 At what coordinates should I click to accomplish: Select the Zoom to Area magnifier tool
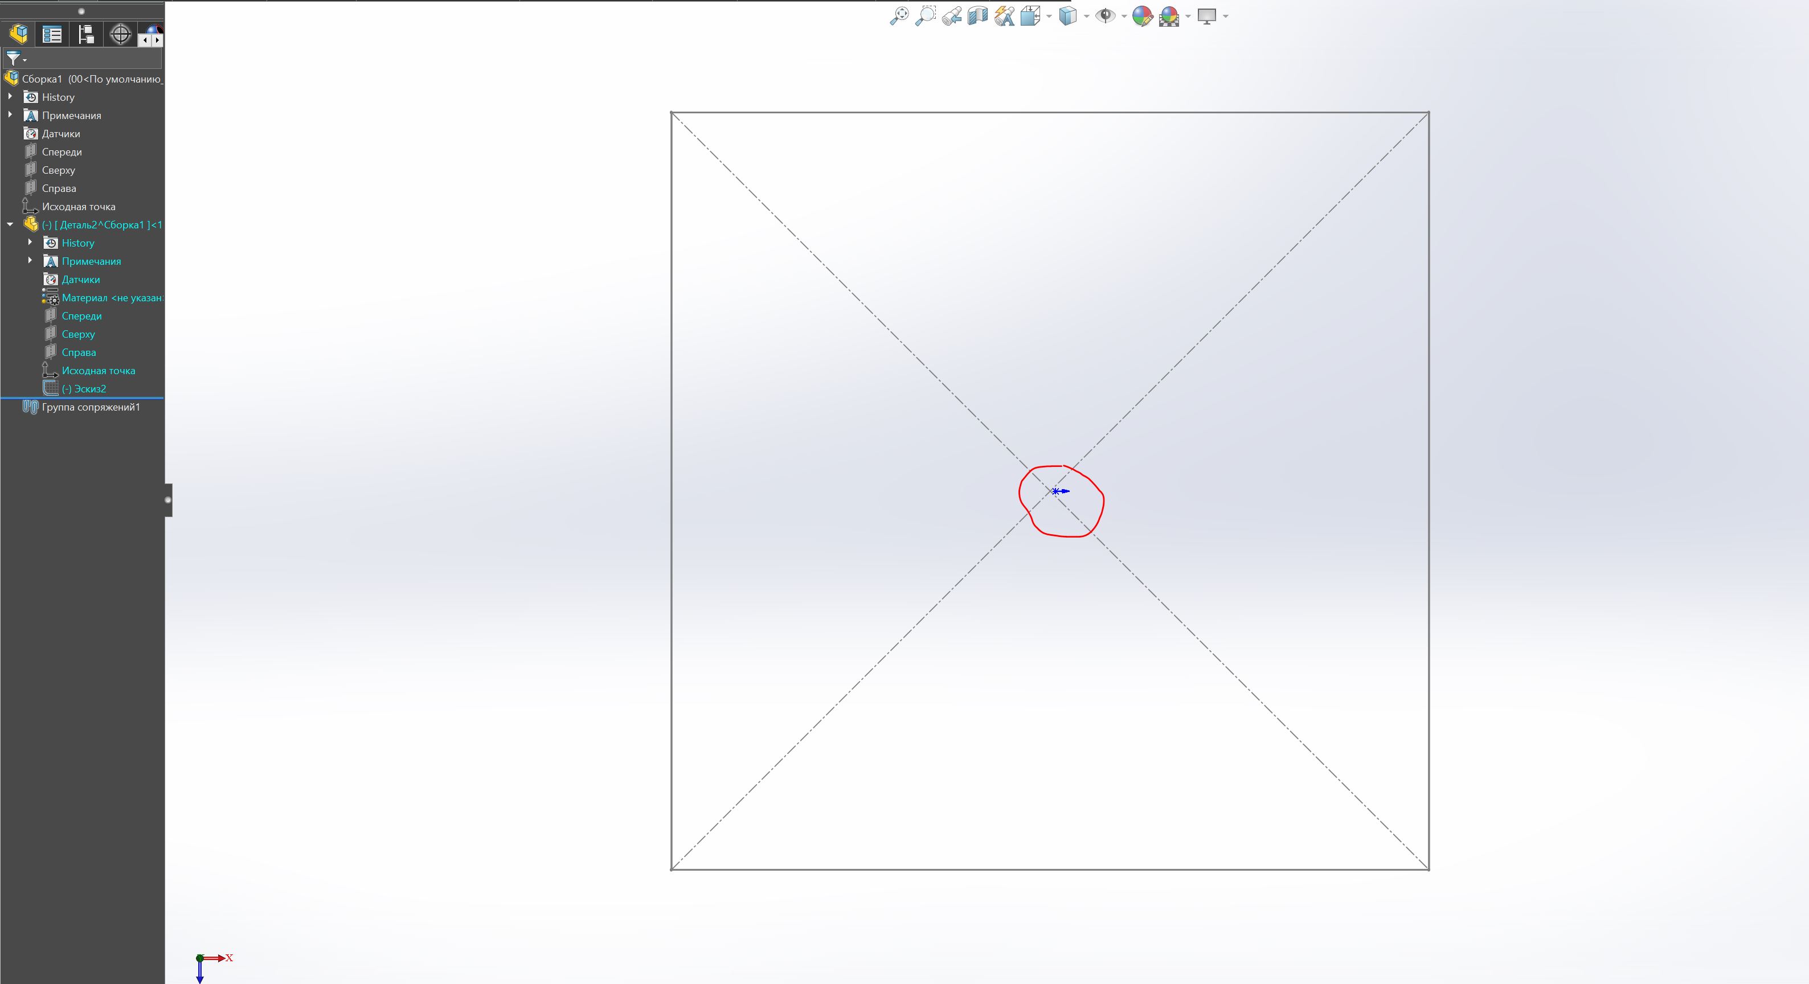(x=926, y=16)
